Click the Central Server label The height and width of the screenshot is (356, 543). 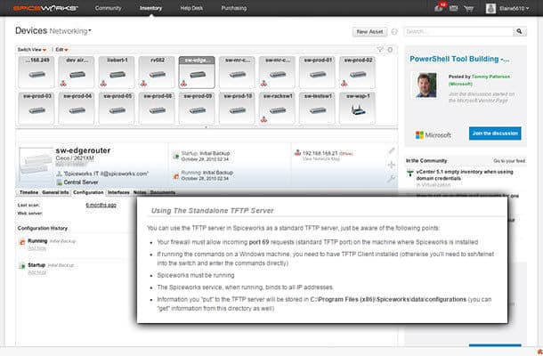[x=81, y=182]
